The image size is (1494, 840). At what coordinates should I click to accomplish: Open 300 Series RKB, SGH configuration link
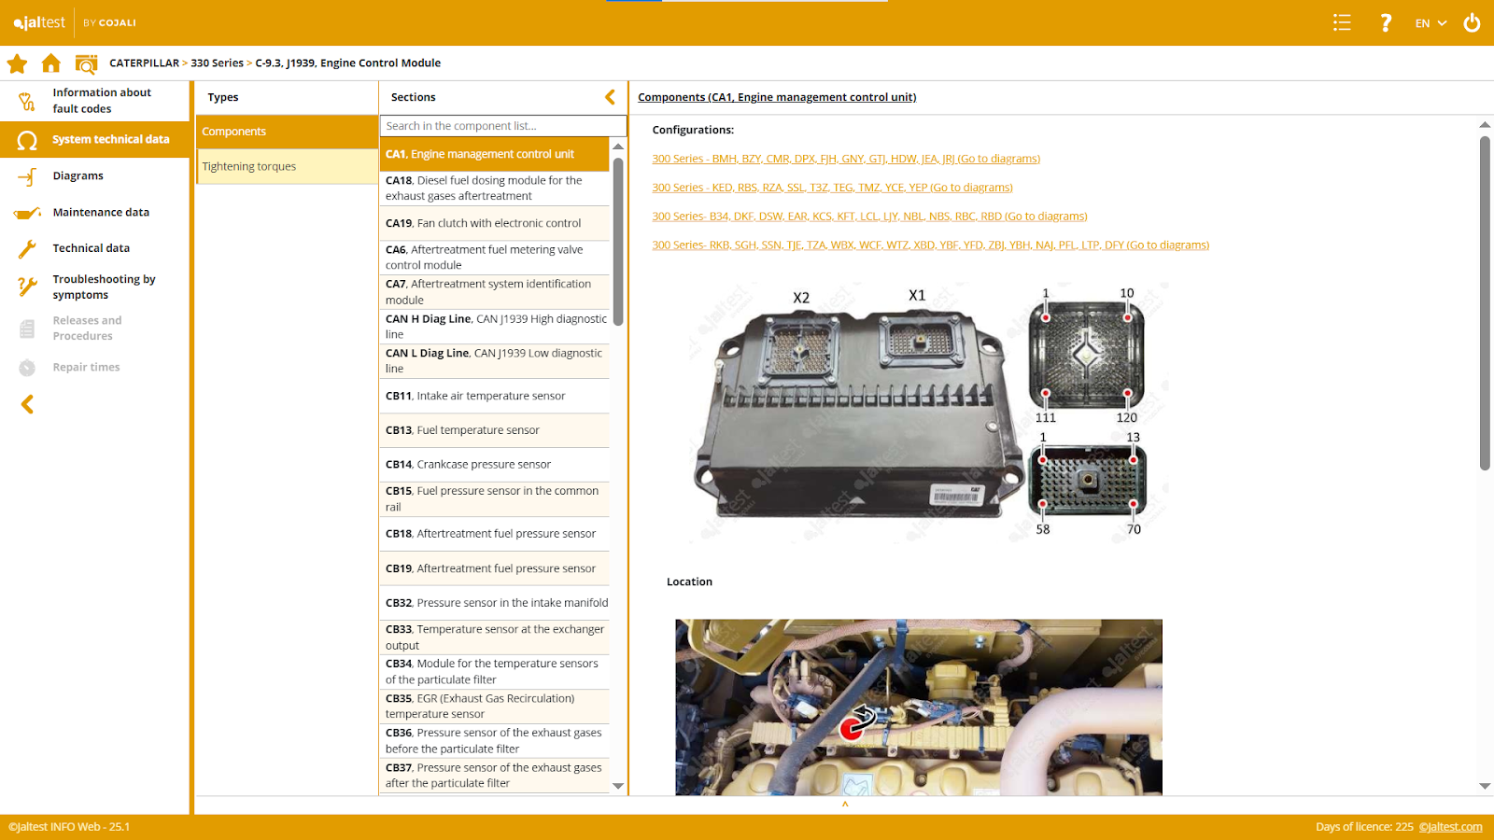[x=930, y=245]
